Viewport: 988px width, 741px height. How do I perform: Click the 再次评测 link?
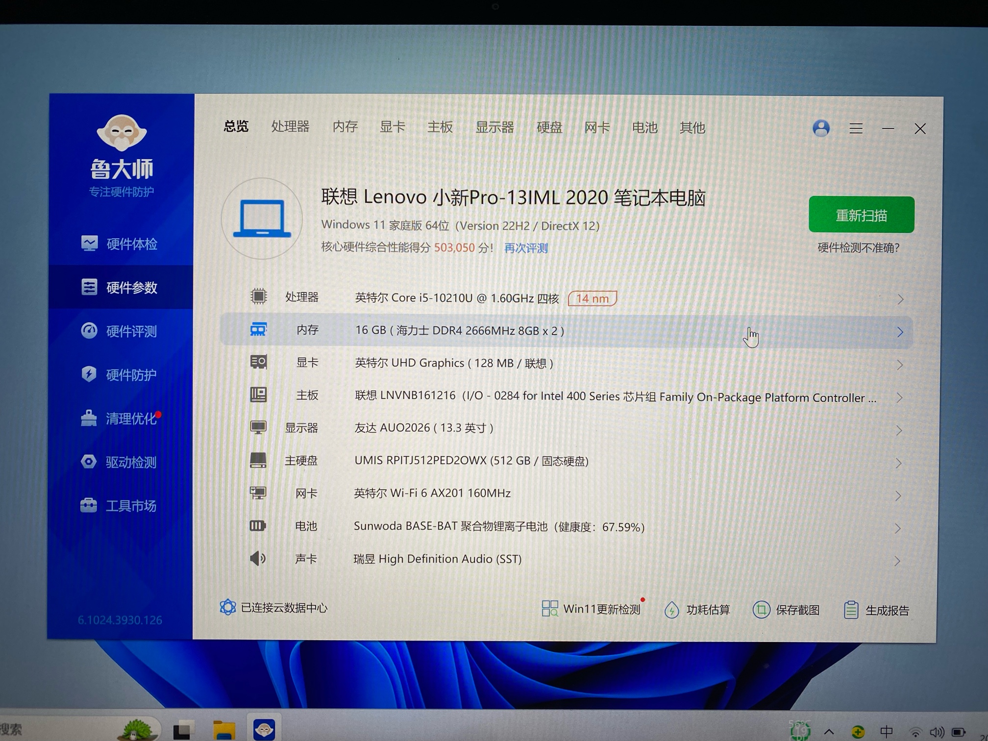pyautogui.click(x=526, y=248)
